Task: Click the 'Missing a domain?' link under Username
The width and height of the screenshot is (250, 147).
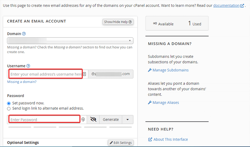Action: [x=22, y=82]
